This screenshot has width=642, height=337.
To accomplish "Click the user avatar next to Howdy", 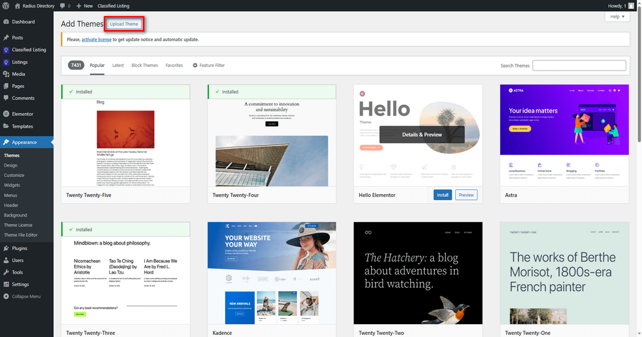I will point(631,6).
